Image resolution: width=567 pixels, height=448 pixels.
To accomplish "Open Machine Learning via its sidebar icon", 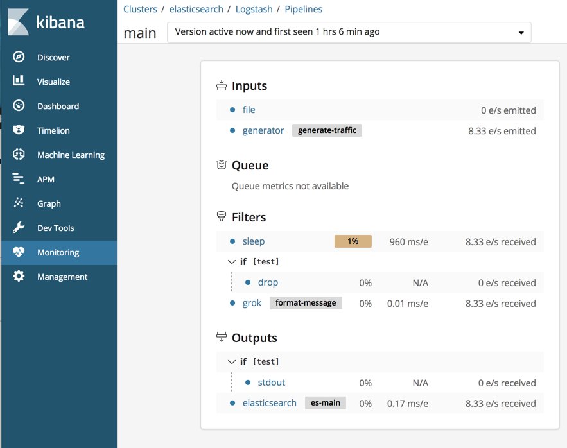I will click(19, 155).
